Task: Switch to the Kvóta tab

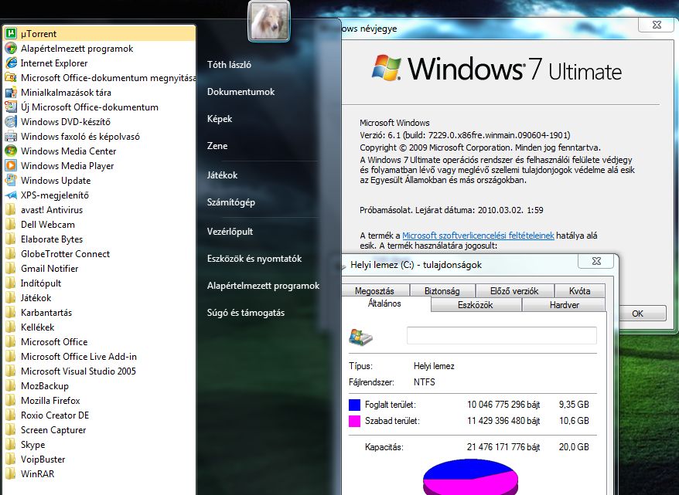Action: click(580, 291)
